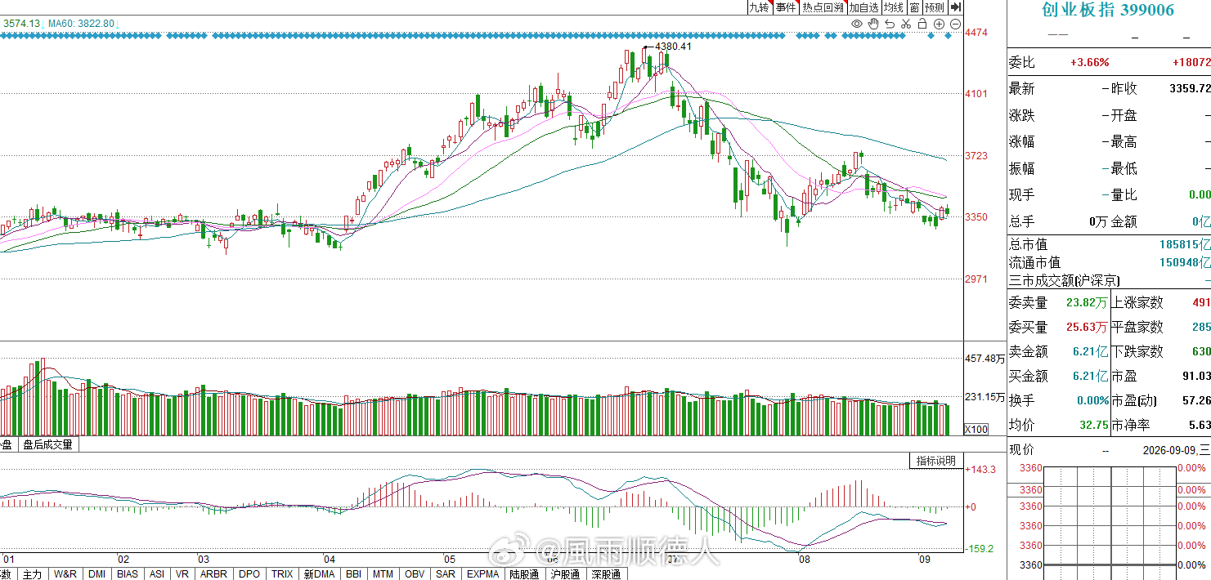Image resolution: width=1211 pixels, height=580 pixels.
Task: Open the 预测 forecast option
Action: pos(935,7)
